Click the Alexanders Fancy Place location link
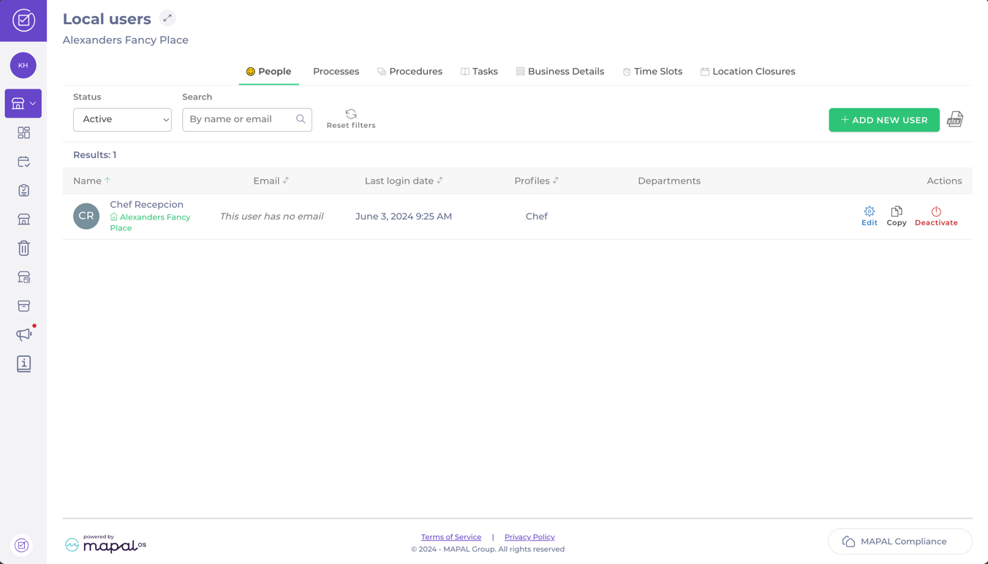This screenshot has width=988, height=564. click(150, 222)
